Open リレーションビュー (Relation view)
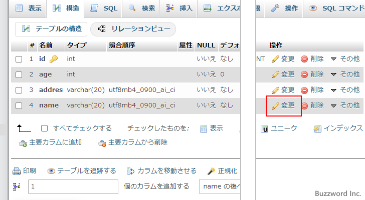Viewport: 365px width, 200px height. pos(133,29)
